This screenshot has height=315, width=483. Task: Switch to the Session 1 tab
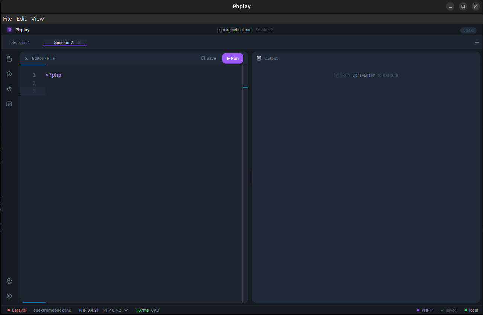(x=20, y=42)
